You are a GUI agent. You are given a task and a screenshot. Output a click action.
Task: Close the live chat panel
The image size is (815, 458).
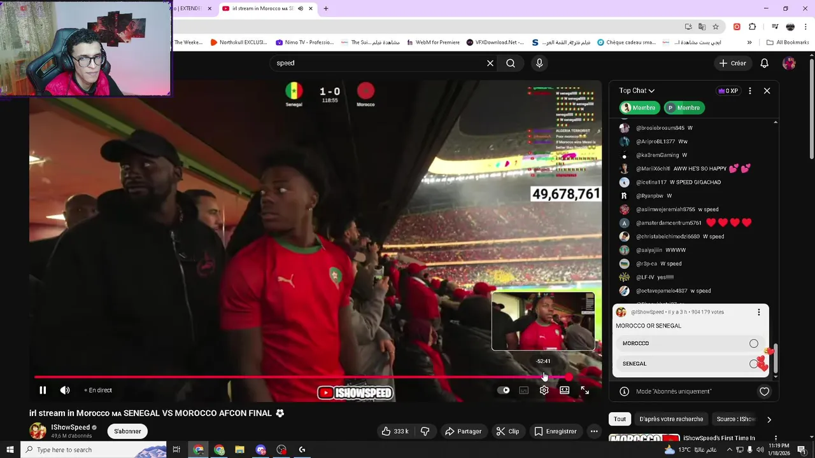click(767, 91)
